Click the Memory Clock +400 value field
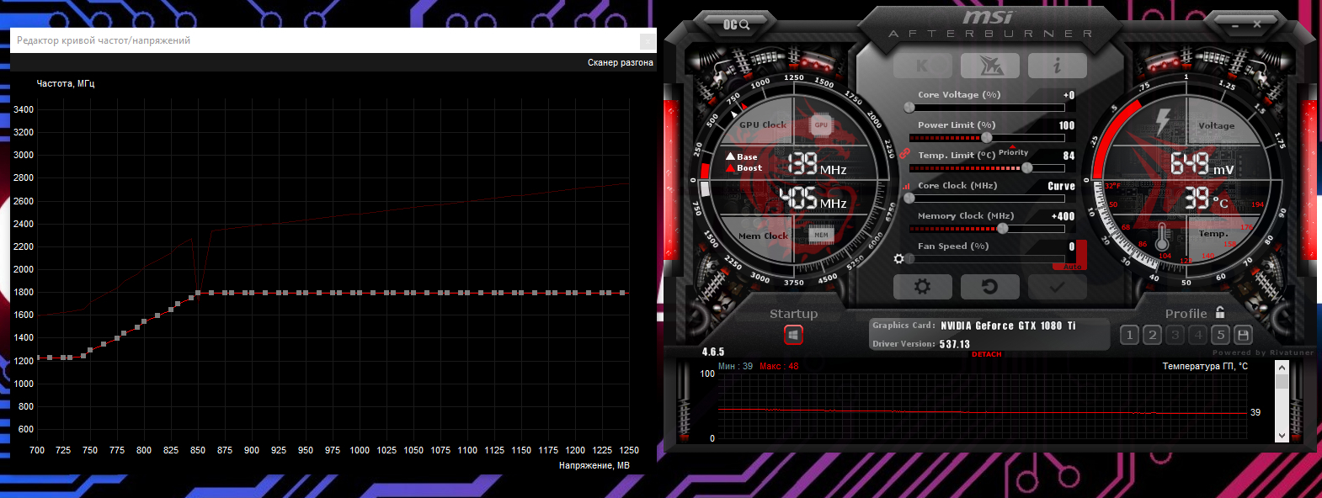1322x498 pixels. (x=1063, y=216)
